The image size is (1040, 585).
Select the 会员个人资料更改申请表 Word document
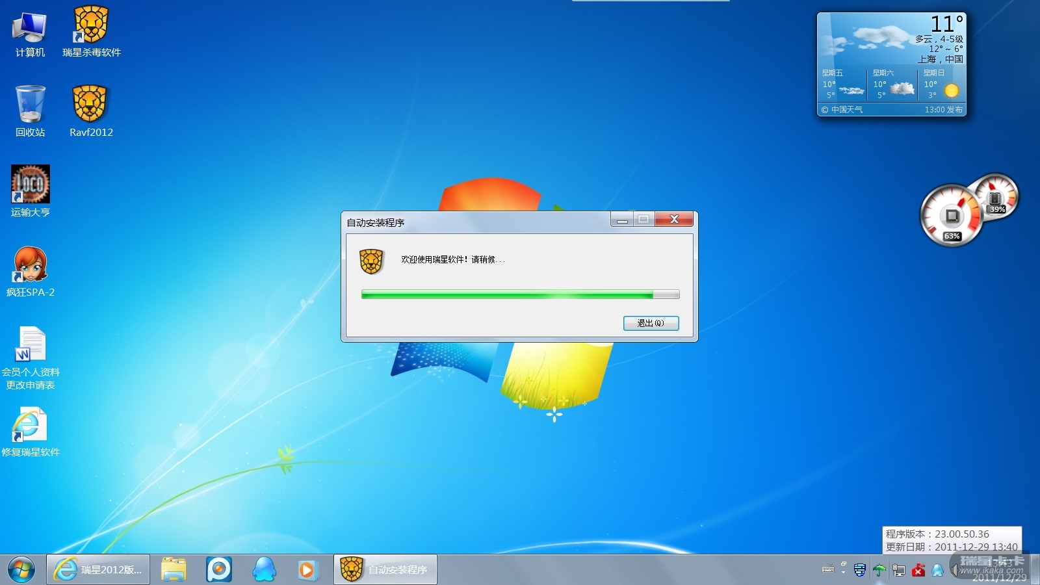[31, 358]
